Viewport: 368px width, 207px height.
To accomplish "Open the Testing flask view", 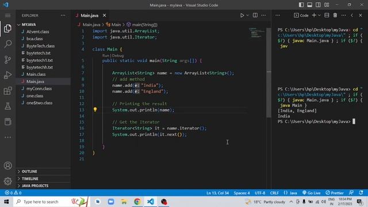I will pos(7,106).
